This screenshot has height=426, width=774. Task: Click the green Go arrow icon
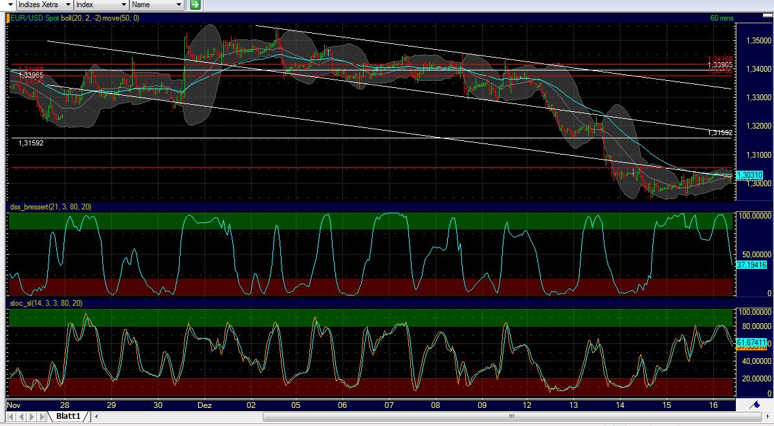pyautogui.click(x=194, y=5)
